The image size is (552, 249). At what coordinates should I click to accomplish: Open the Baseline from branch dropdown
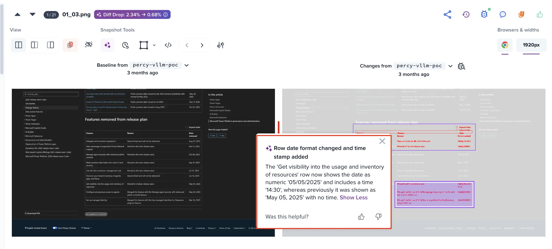tap(186, 65)
